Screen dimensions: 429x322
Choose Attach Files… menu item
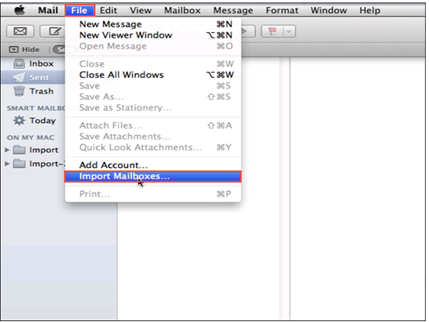pyautogui.click(x=153, y=125)
